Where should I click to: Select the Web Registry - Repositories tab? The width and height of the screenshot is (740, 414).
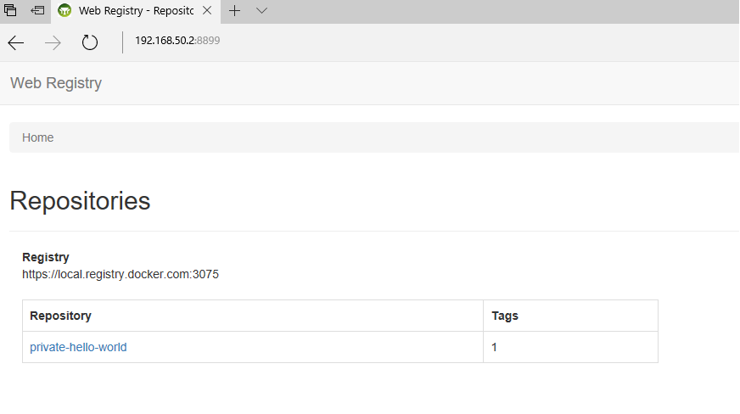click(134, 11)
